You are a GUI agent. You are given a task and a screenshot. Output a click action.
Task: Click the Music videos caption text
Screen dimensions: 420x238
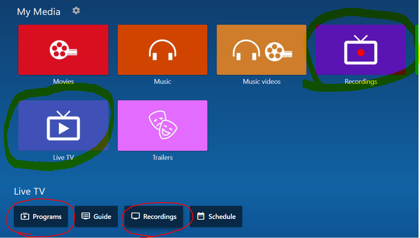click(x=262, y=82)
